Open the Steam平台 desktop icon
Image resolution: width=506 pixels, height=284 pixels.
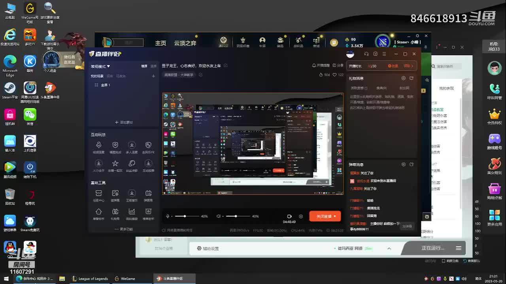pos(10,91)
